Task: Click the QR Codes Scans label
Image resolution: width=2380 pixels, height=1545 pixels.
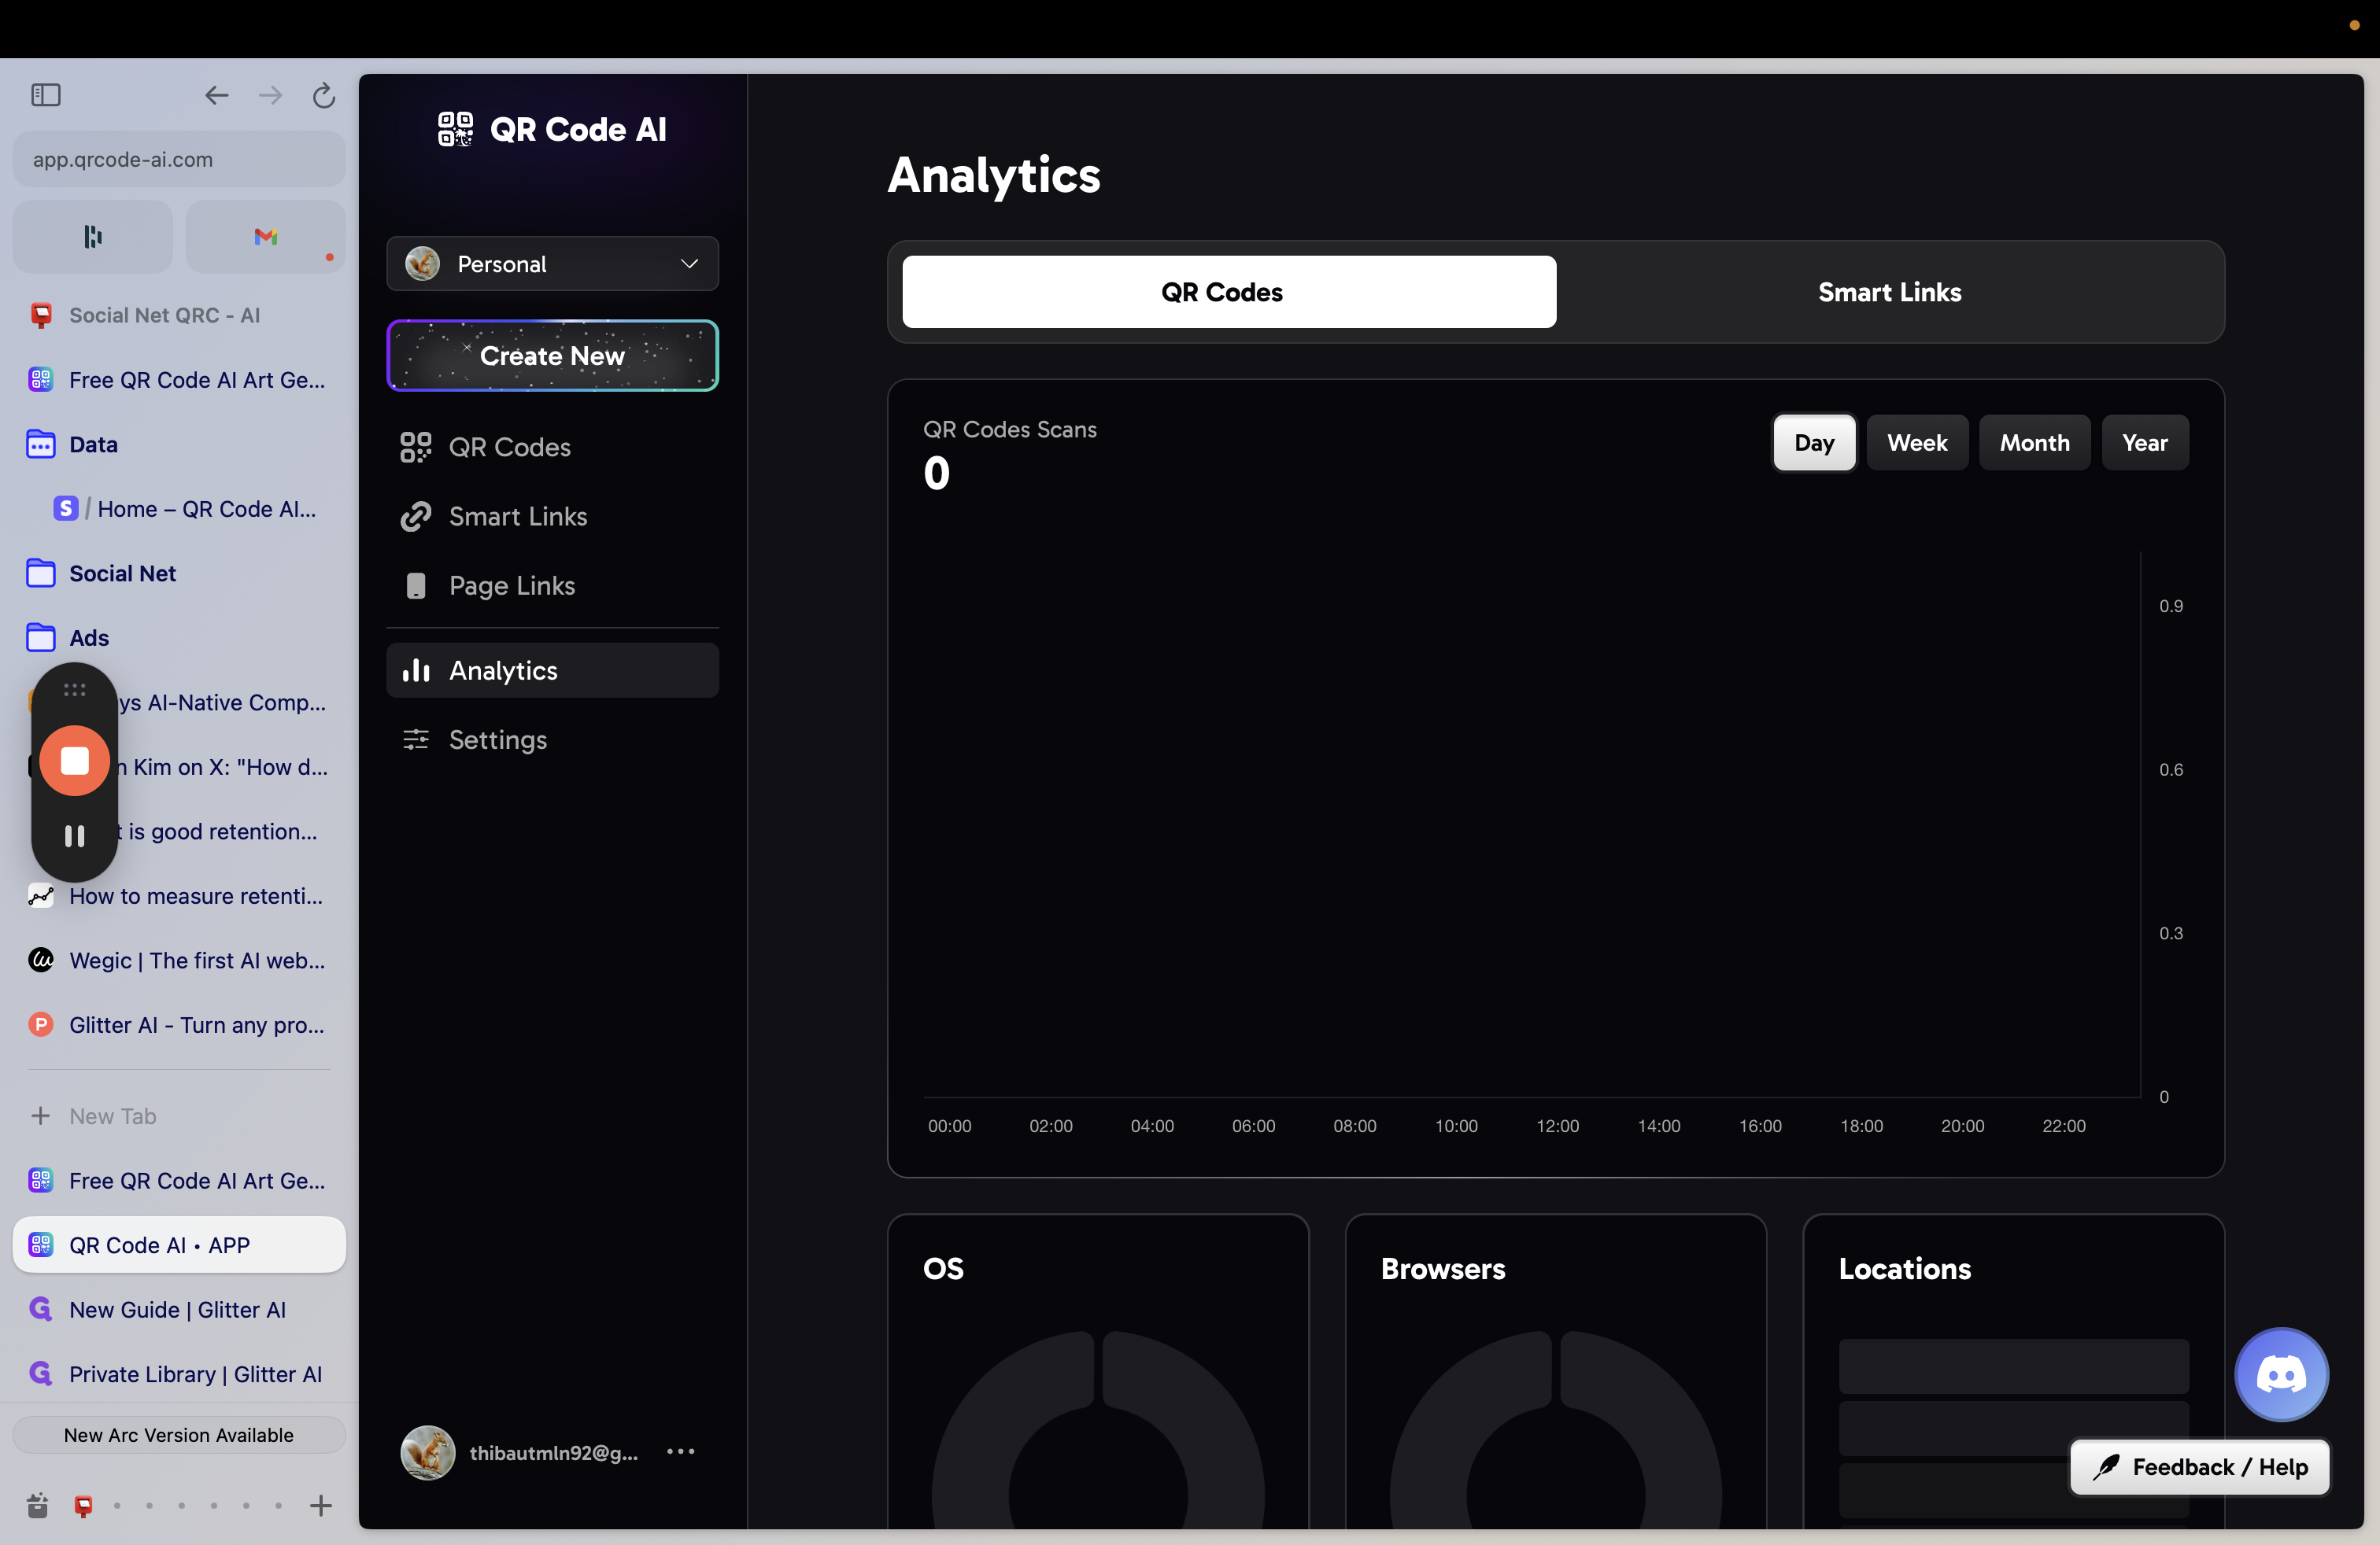Action: [x=1009, y=430]
